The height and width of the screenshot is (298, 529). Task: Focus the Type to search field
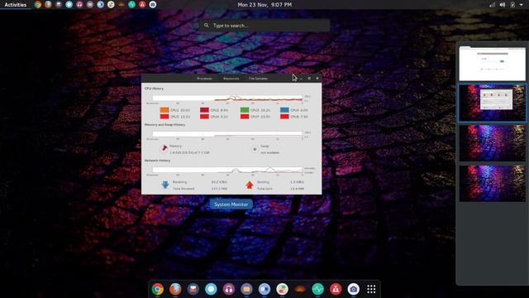(x=264, y=26)
